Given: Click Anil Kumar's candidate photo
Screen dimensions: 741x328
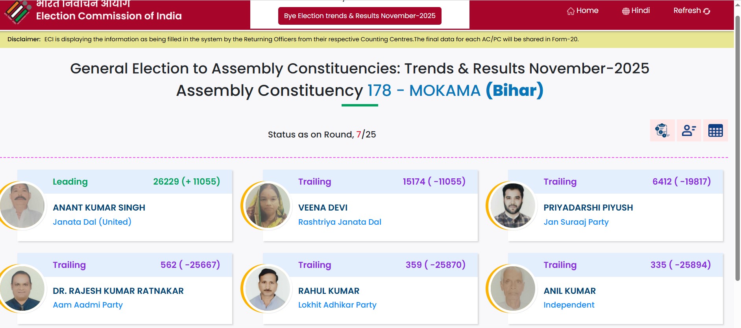Looking at the screenshot, I should [513, 289].
